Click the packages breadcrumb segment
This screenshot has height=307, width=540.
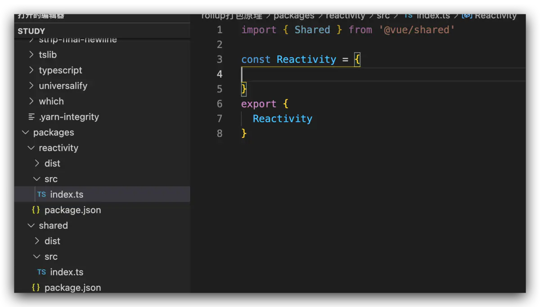point(294,16)
